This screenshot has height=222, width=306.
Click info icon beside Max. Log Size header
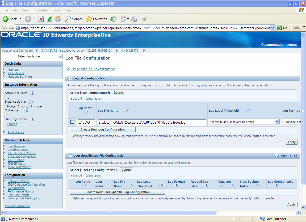point(233,185)
